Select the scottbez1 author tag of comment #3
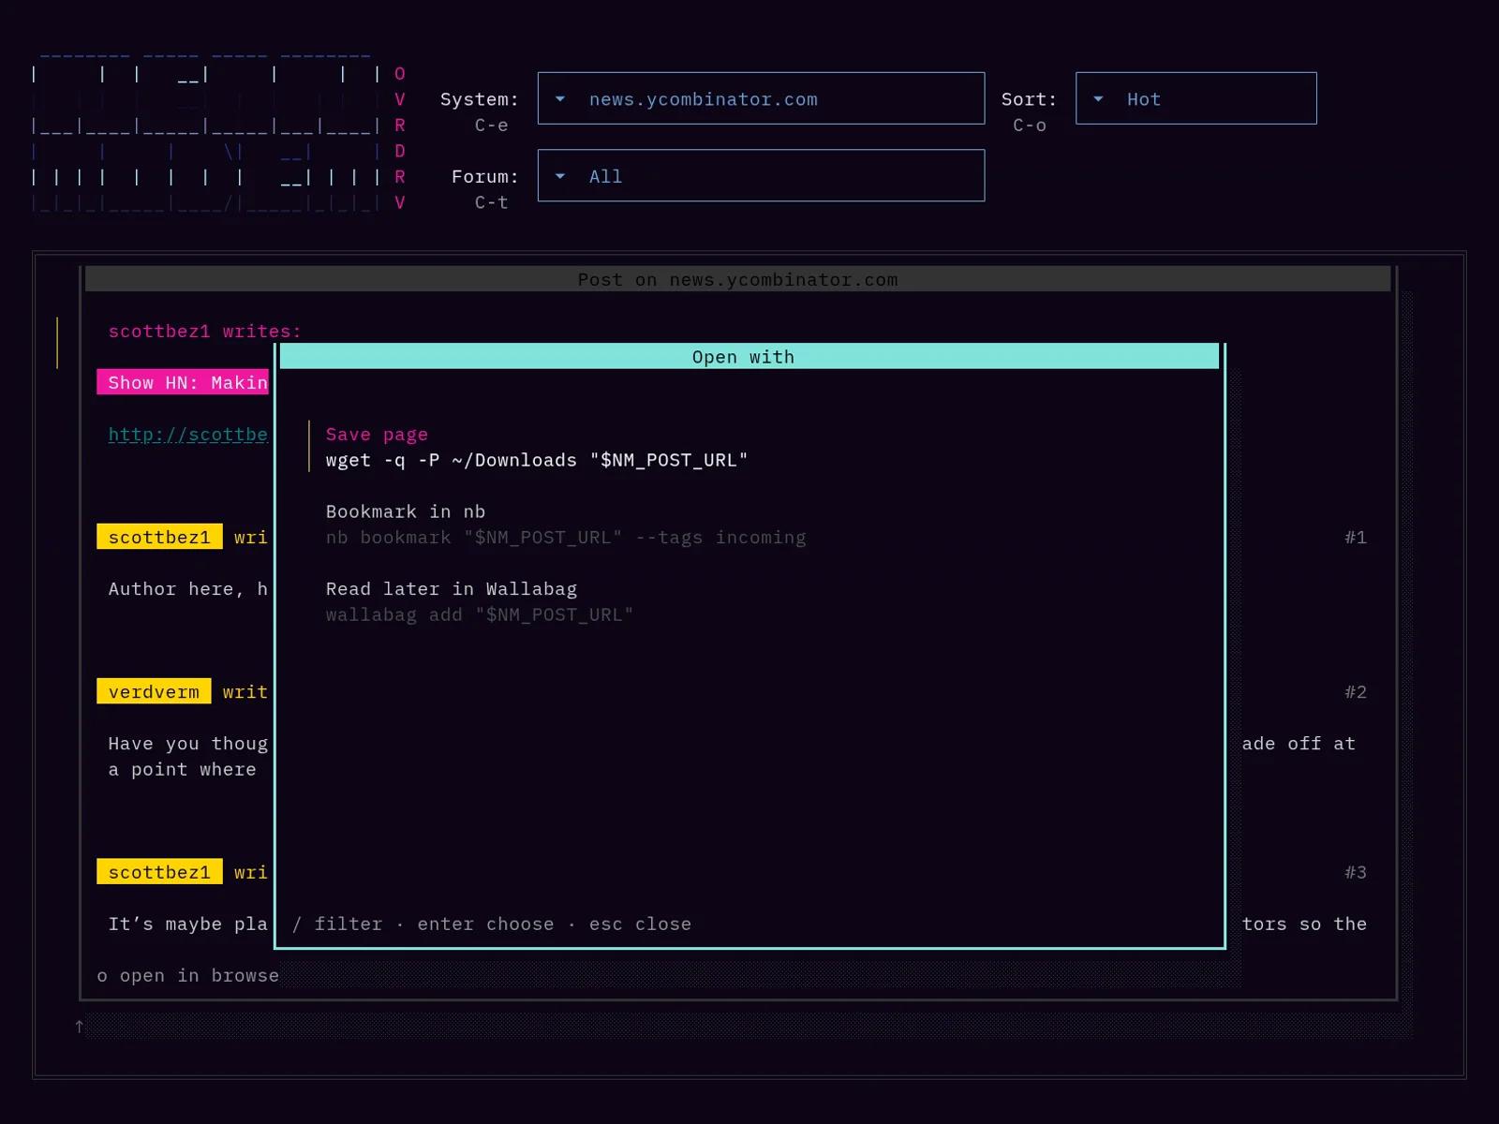This screenshot has height=1124, width=1499. coord(159,872)
